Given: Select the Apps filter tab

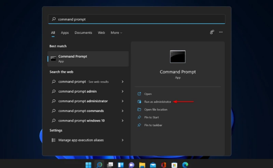Looking at the screenshot, I should point(65,33).
